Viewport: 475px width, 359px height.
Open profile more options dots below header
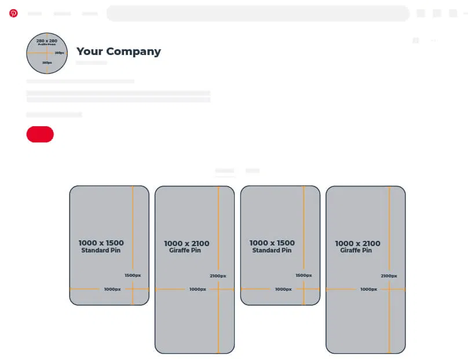[433, 41]
